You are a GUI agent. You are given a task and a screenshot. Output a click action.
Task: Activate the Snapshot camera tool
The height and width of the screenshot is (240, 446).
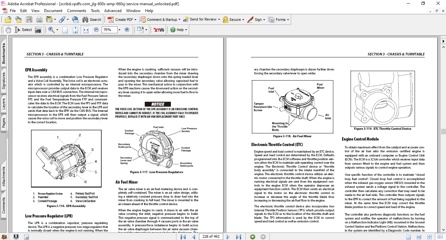coord(38,30)
